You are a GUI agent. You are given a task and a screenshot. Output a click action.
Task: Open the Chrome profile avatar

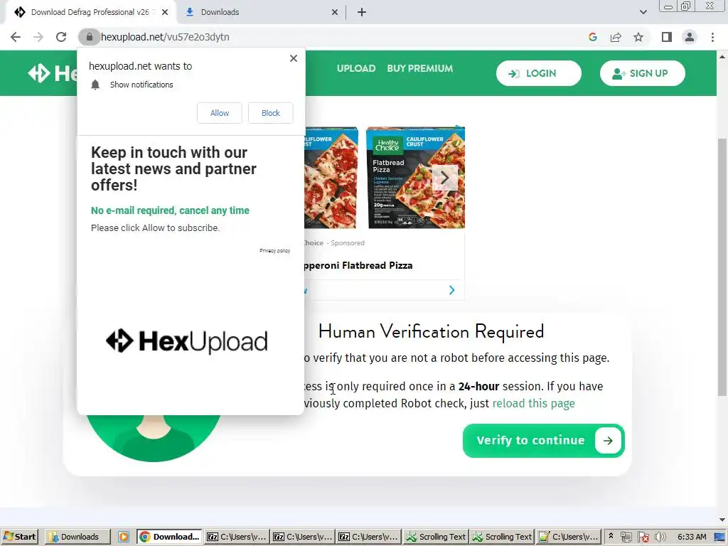click(x=690, y=37)
